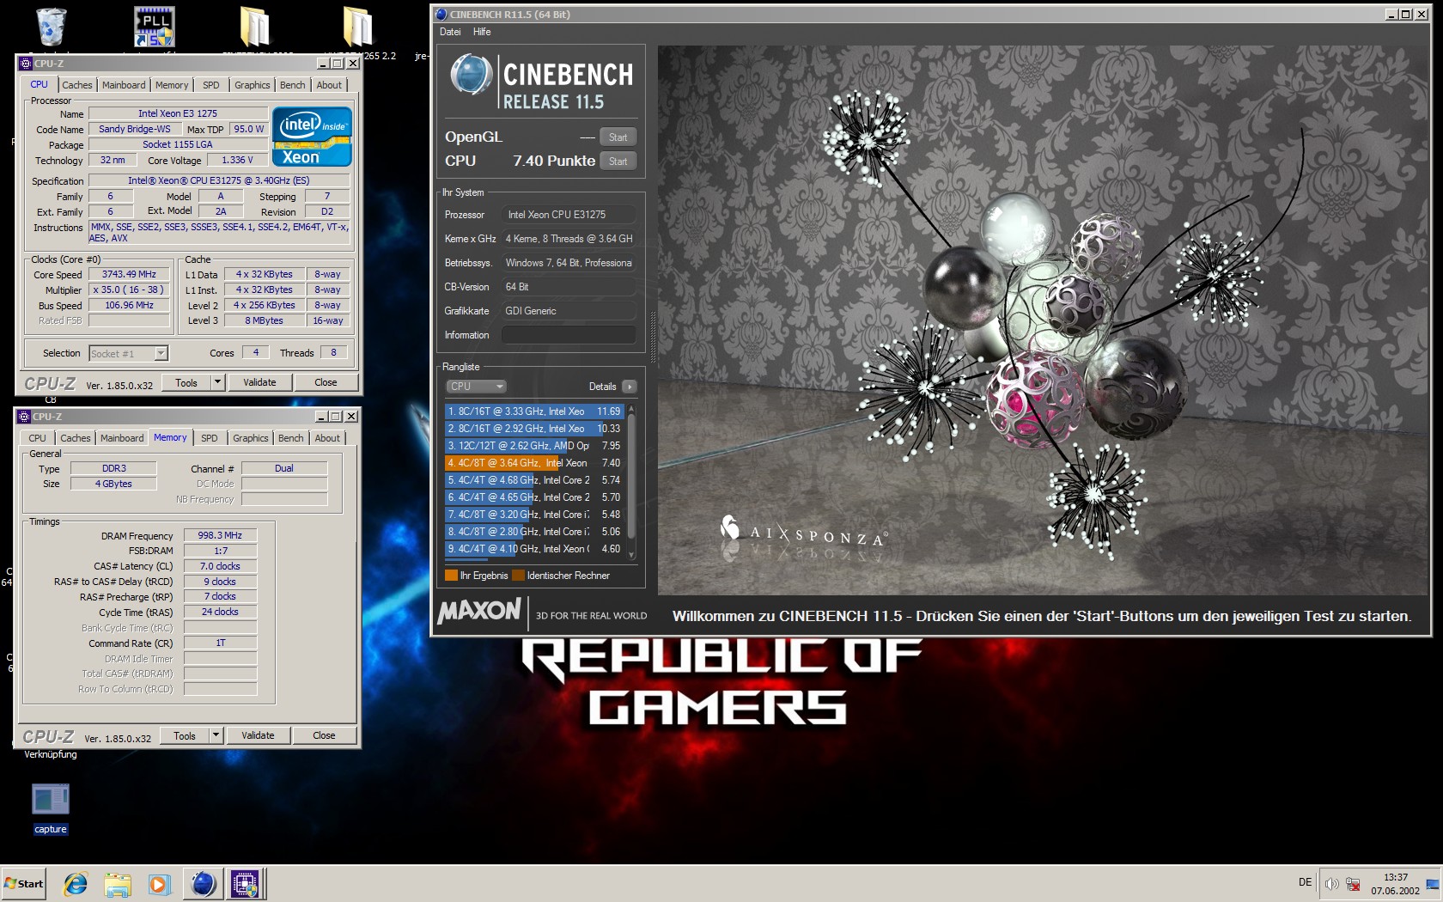1443x902 pixels.
Task: Click Validate in bottom CPU-Z window
Action: pos(258,735)
